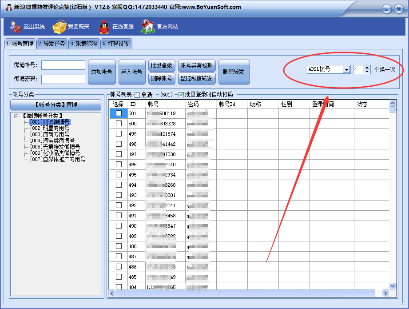Click the 监控私信转发 button
This screenshot has height=309, width=409.
197,78
